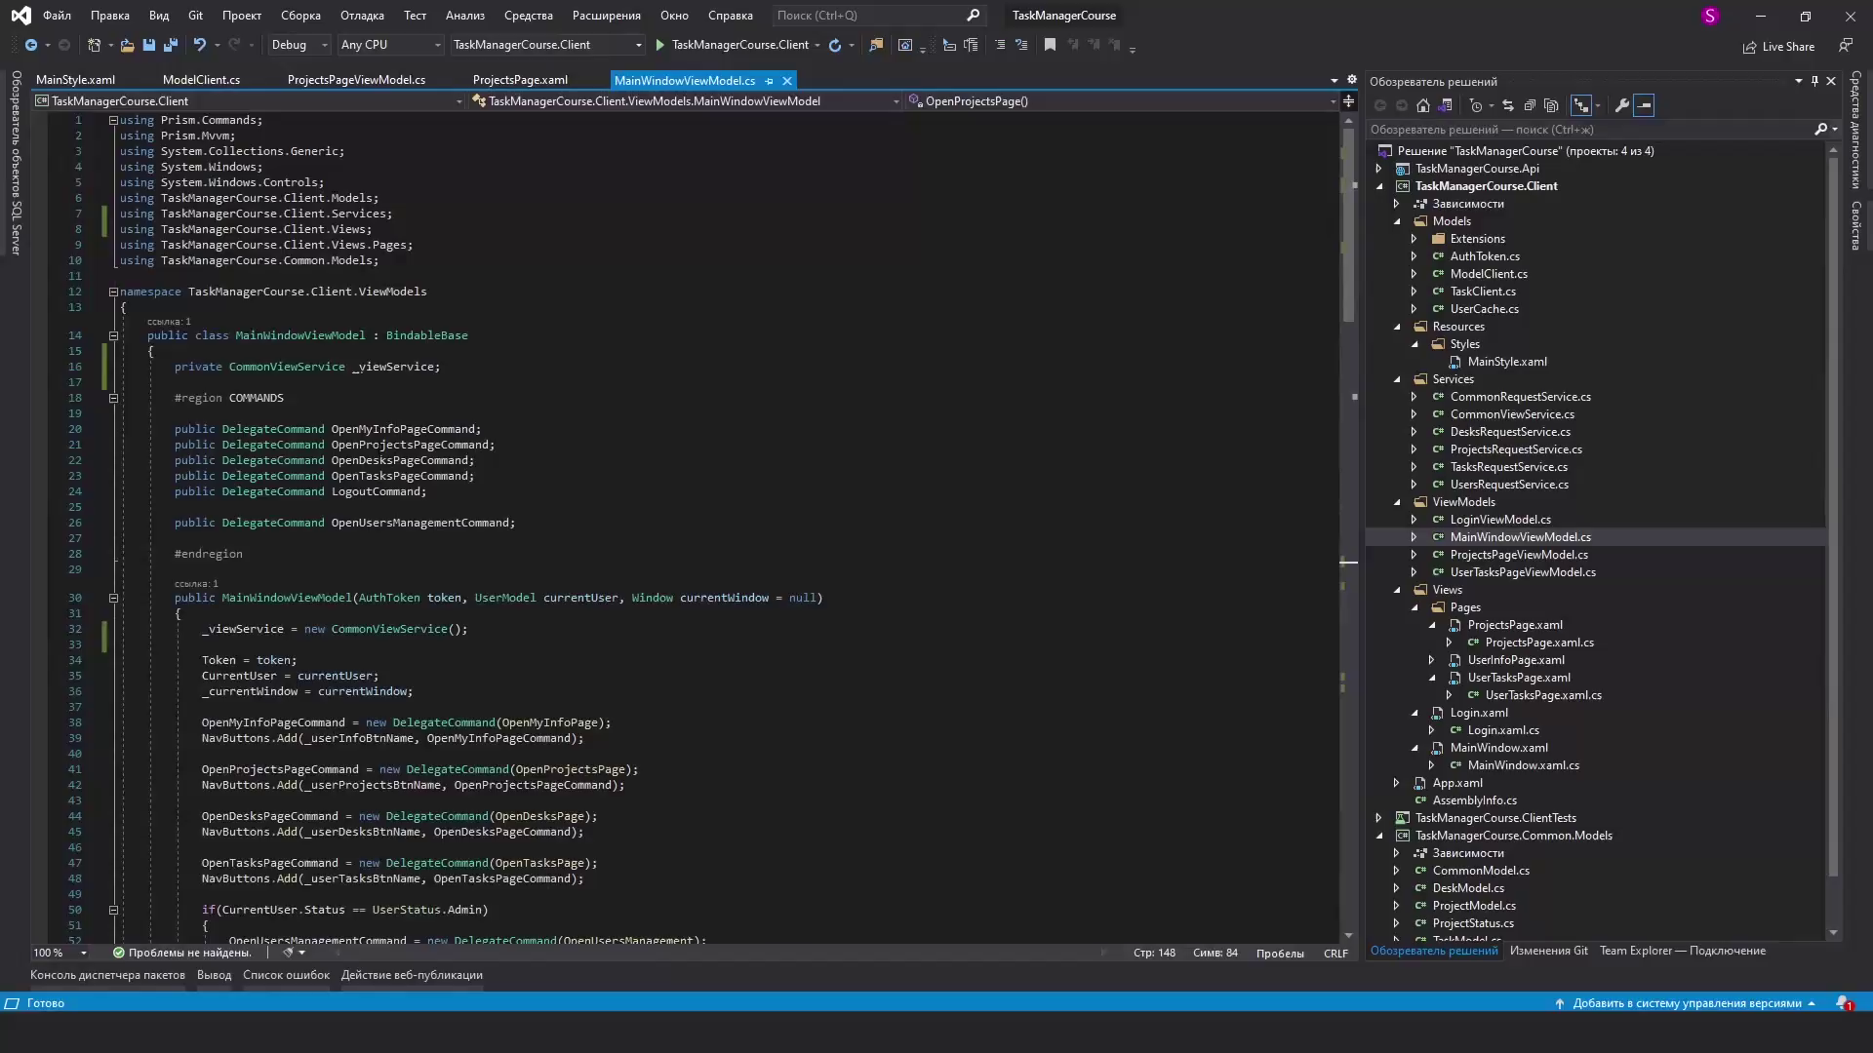
Task: Toggle pin on the MainWindowViewModel.cs tab
Action: pos(770,81)
